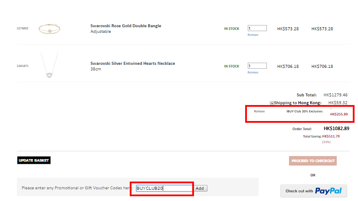Click Proceed to Checkout
This screenshot has width=358, height=201.
coord(313,161)
